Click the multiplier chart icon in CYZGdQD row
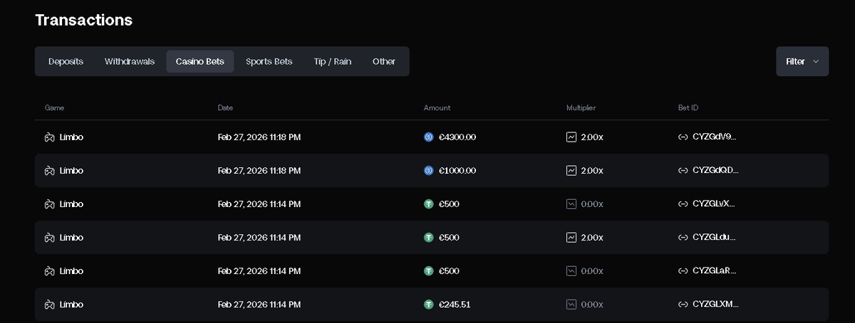This screenshot has width=855, height=323. coord(571,171)
